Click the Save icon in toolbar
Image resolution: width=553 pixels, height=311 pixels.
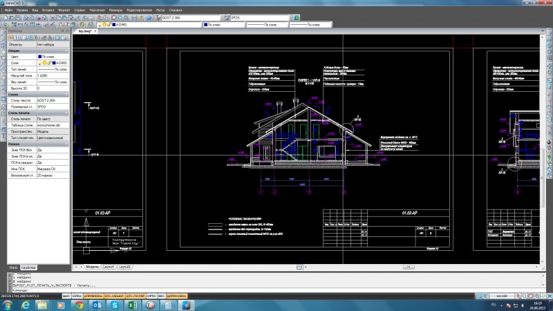coord(18,18)
